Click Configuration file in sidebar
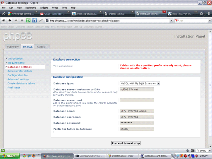This screenshot has height=159, width=212. [18, 75]
